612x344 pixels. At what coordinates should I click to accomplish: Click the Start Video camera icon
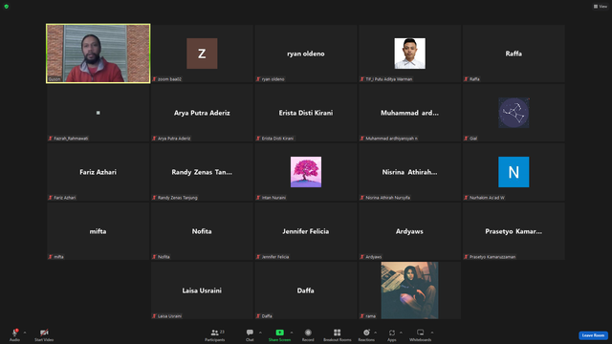click(44, 333)
